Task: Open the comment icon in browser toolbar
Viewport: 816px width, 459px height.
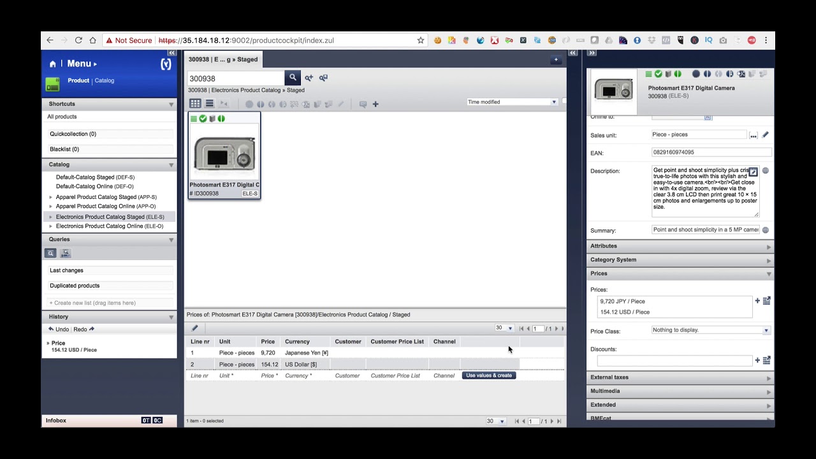Action: click(363, 104)
